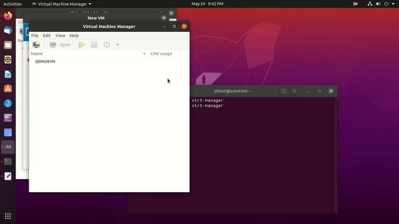Open the Edit menu

click(x=47, y=35)
